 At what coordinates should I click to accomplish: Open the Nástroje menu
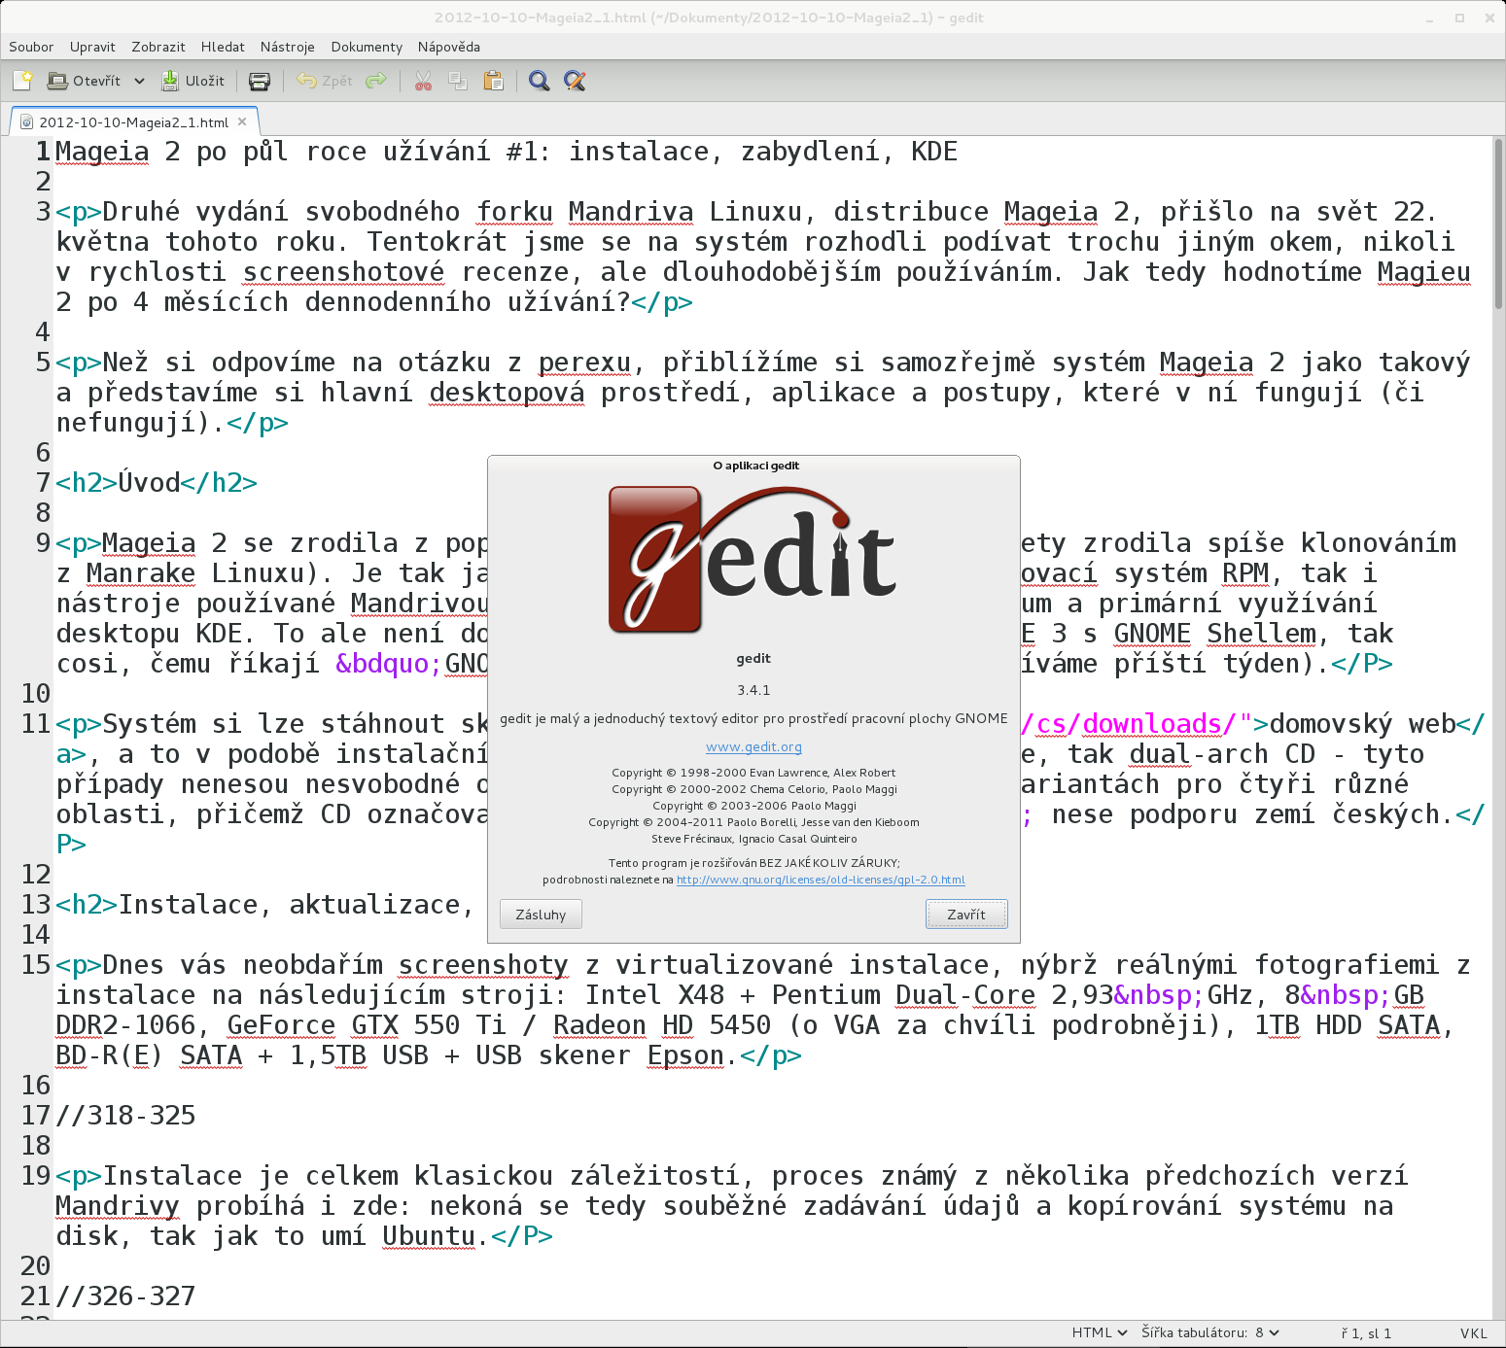coord(288,47)
